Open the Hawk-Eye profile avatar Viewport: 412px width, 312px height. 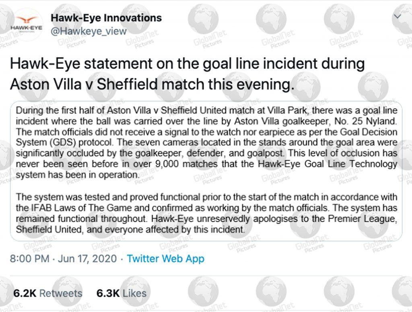pyautogui.click(x=26, y=25)
